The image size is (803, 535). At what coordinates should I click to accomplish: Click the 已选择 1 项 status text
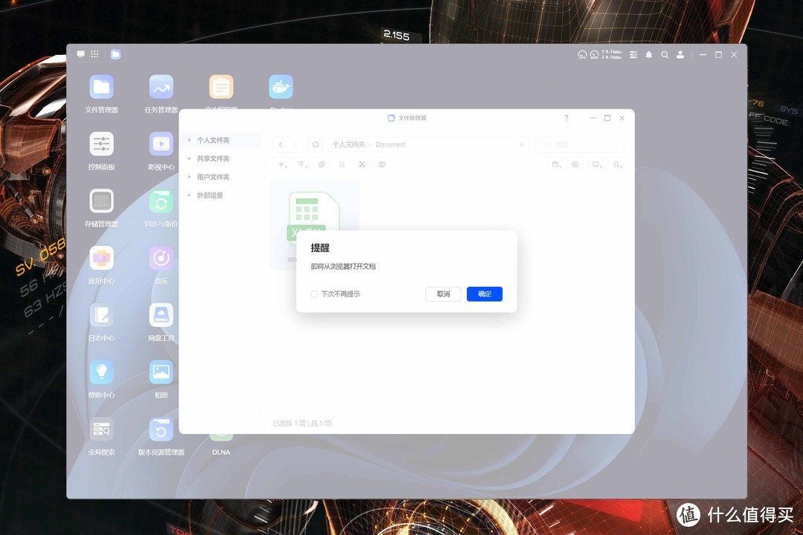(288, 423)
